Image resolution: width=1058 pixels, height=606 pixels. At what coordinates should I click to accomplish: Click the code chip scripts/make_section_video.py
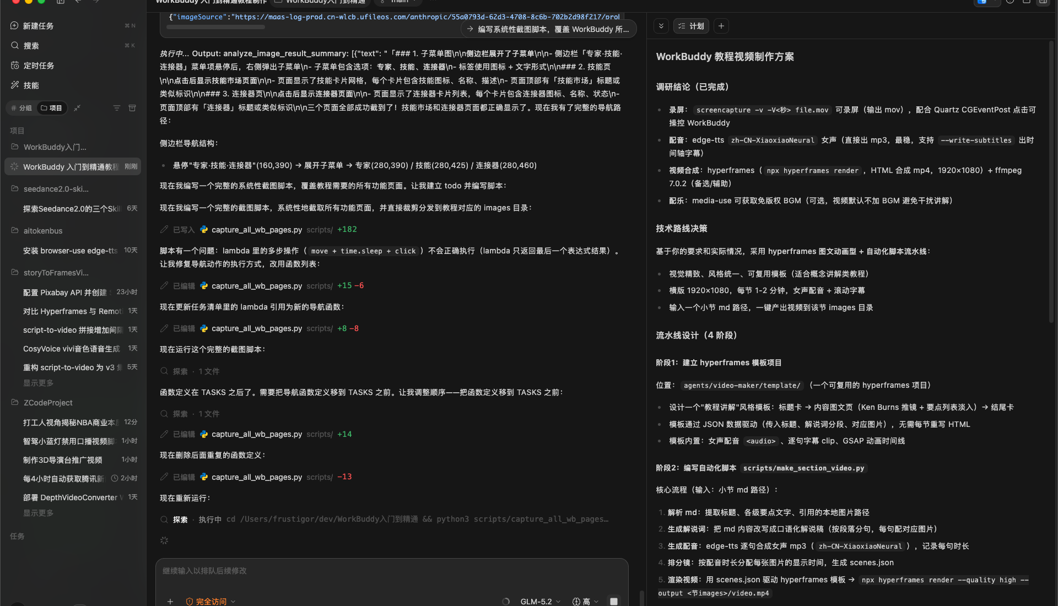[x=804, y=468]
